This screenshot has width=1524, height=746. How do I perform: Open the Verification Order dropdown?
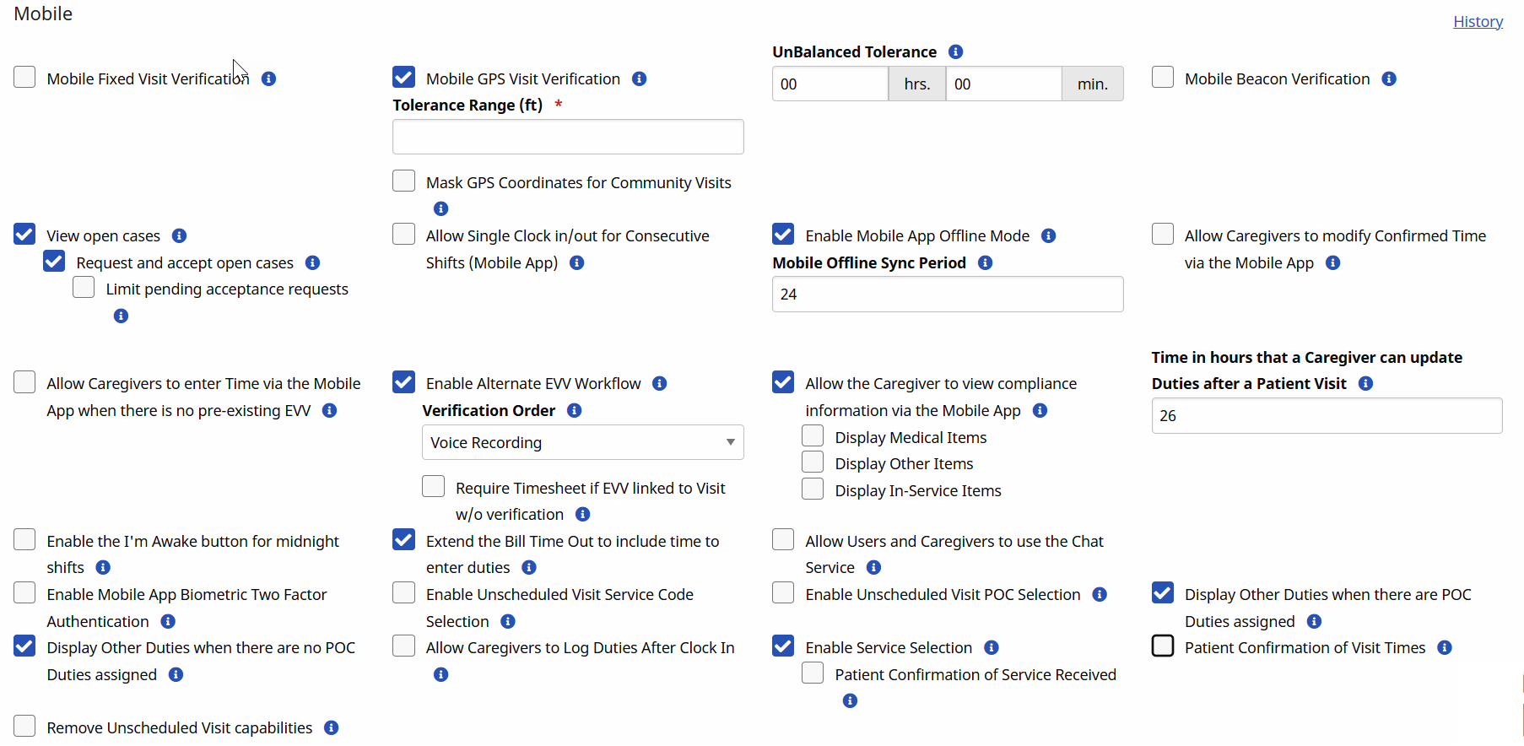[582, 442]
